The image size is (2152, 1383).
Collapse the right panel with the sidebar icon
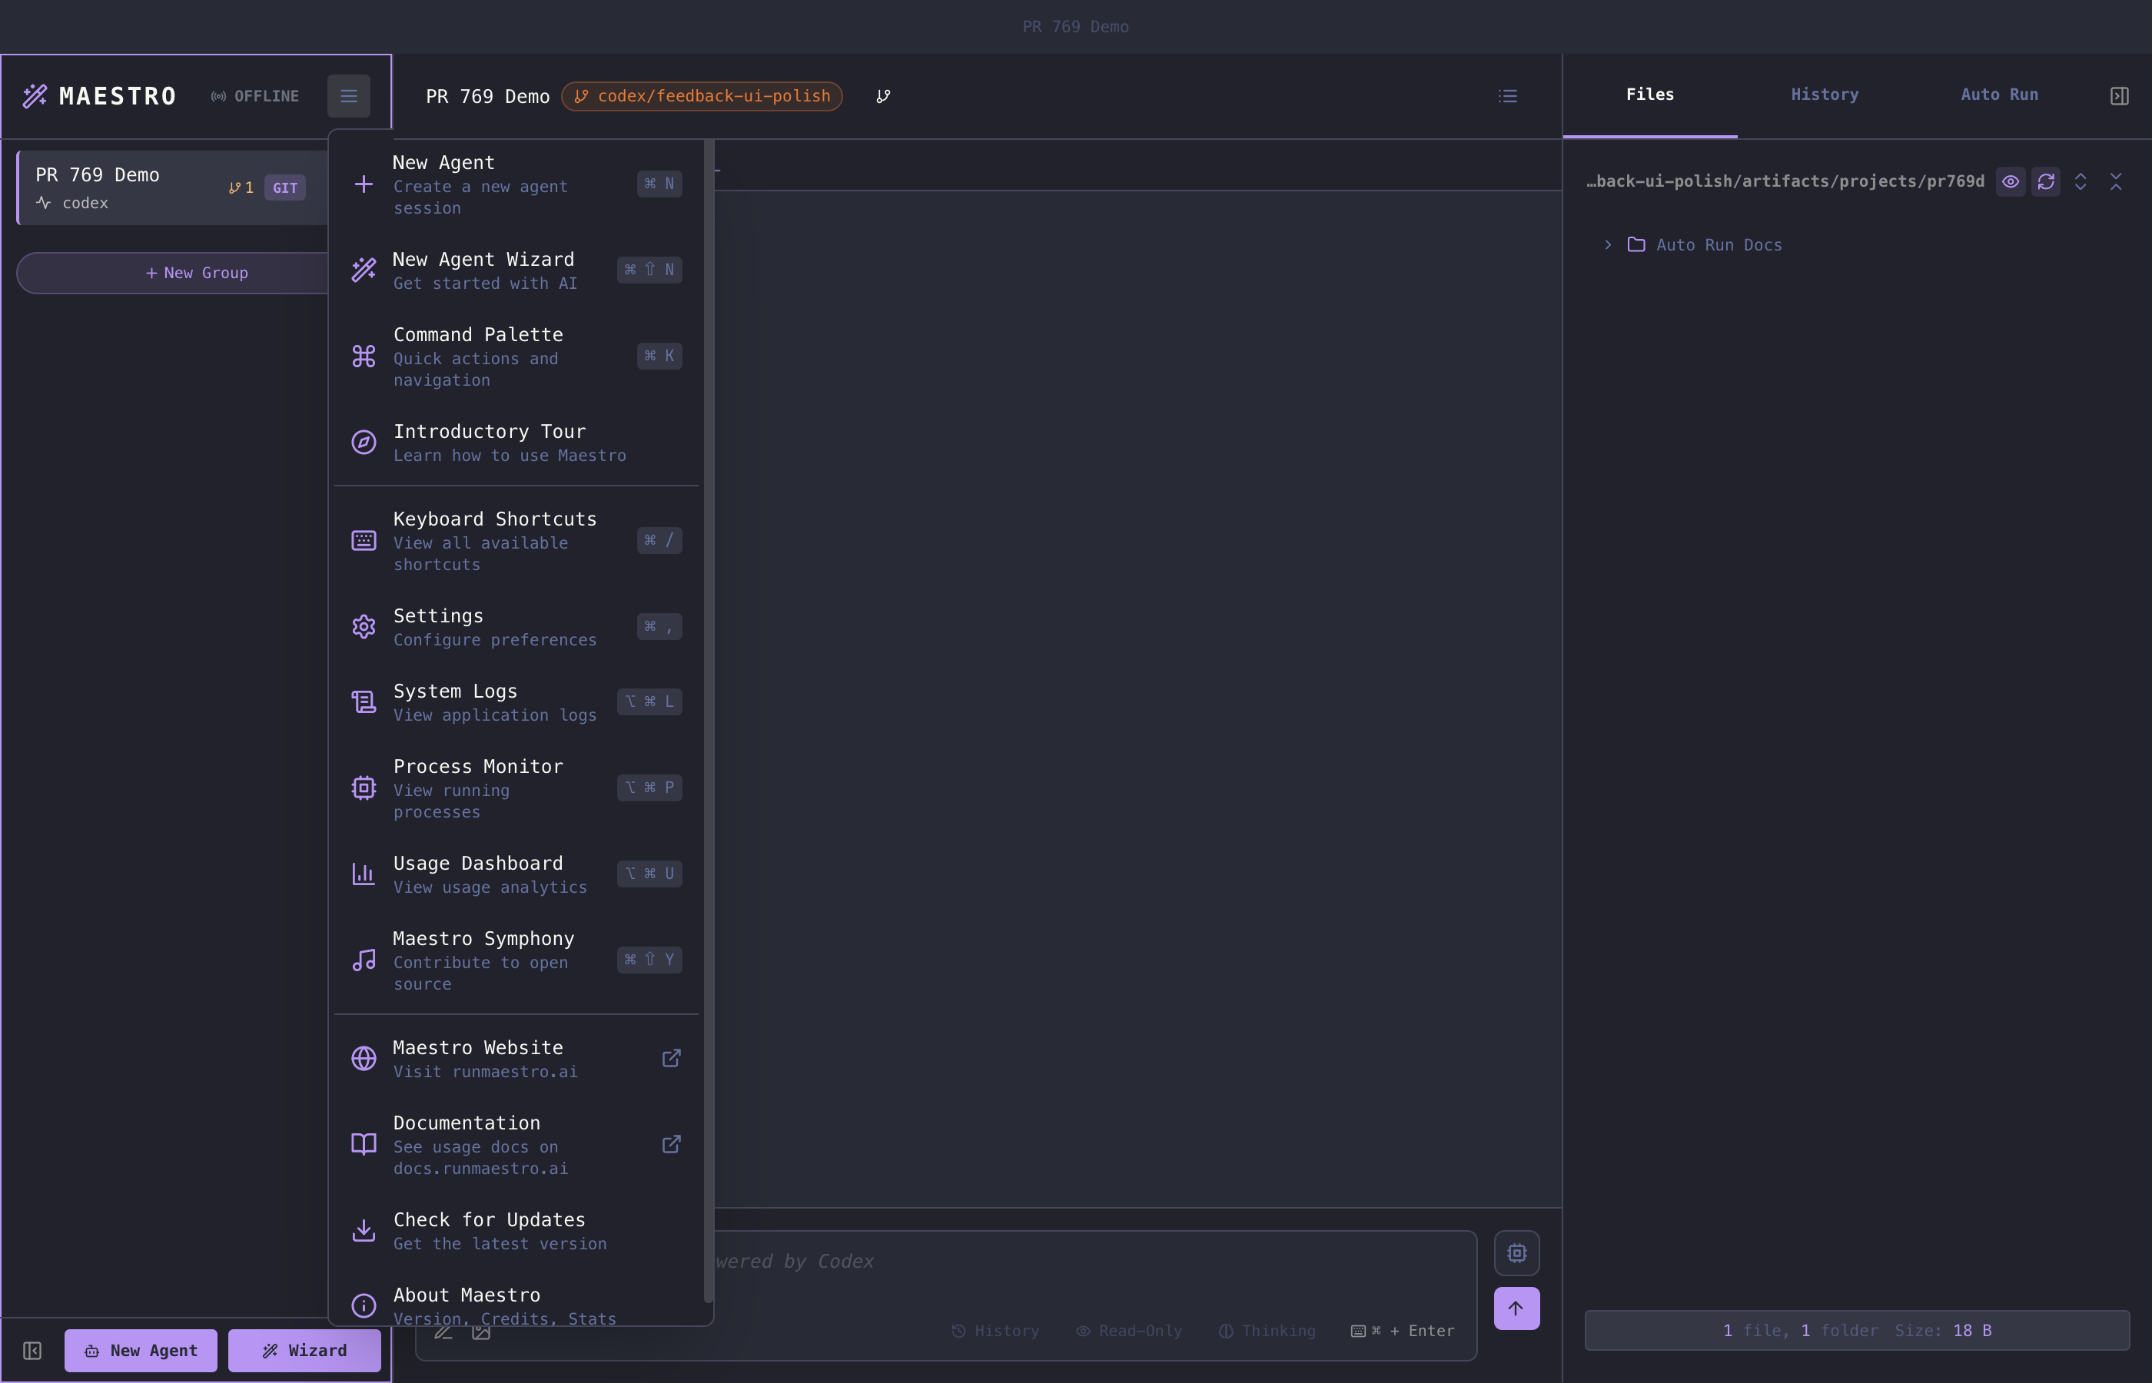pyautogui.click(x=2119, y=96)
